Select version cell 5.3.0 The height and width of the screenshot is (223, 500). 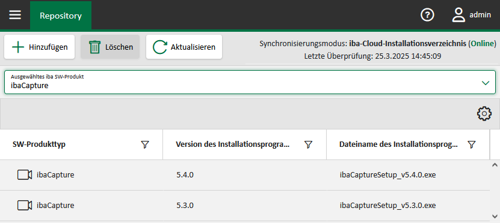(185, 206)
